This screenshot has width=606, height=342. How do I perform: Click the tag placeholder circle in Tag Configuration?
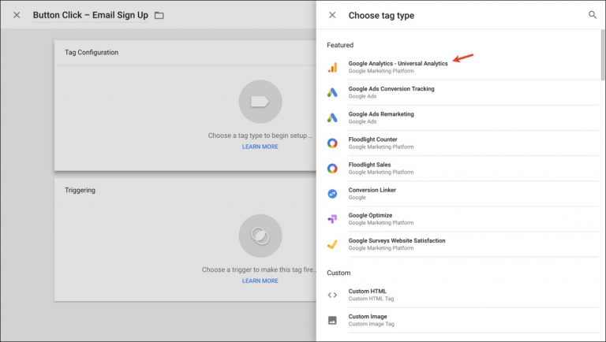pyautogui.click(x=260, y=101)
